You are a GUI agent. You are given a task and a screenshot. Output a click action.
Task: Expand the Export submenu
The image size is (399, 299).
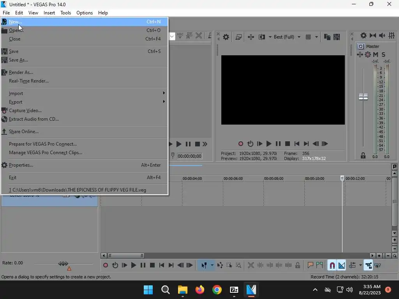[84, 102]
